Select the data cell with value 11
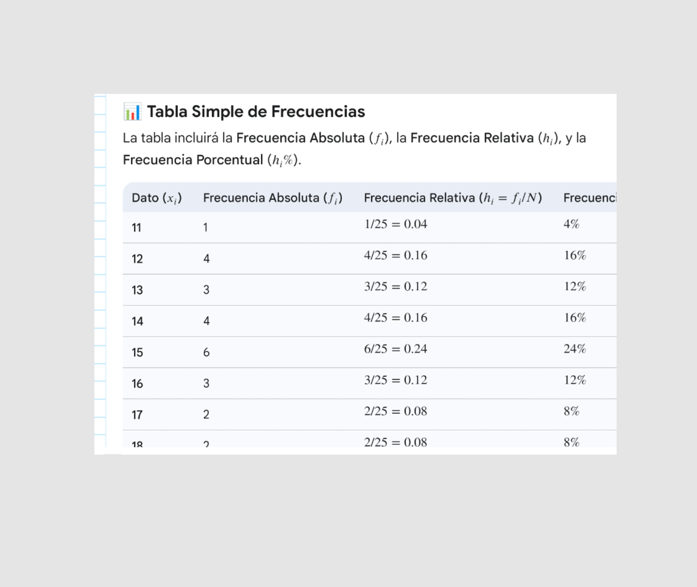This screenshot has width=697, height=587. 136,227
